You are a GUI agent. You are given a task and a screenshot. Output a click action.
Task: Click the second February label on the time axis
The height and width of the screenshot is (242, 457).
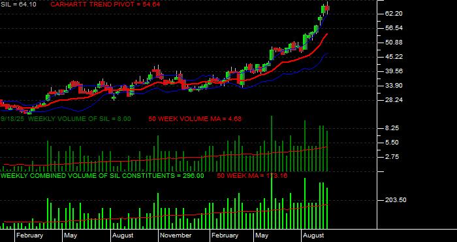click(x=225, y=235)
